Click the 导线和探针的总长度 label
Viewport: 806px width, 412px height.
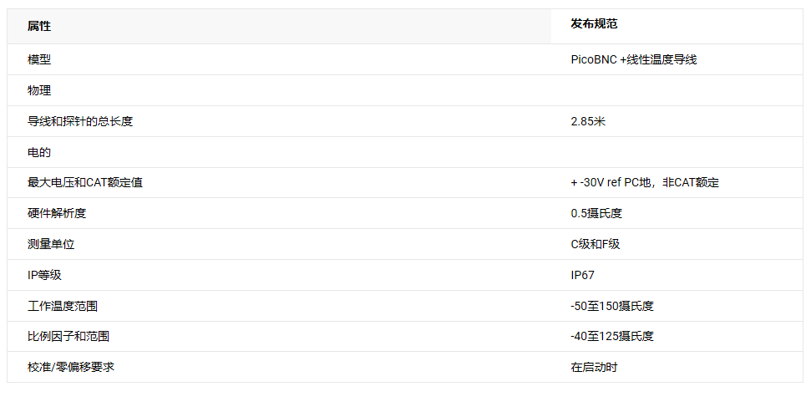click(x=80, y=121)
